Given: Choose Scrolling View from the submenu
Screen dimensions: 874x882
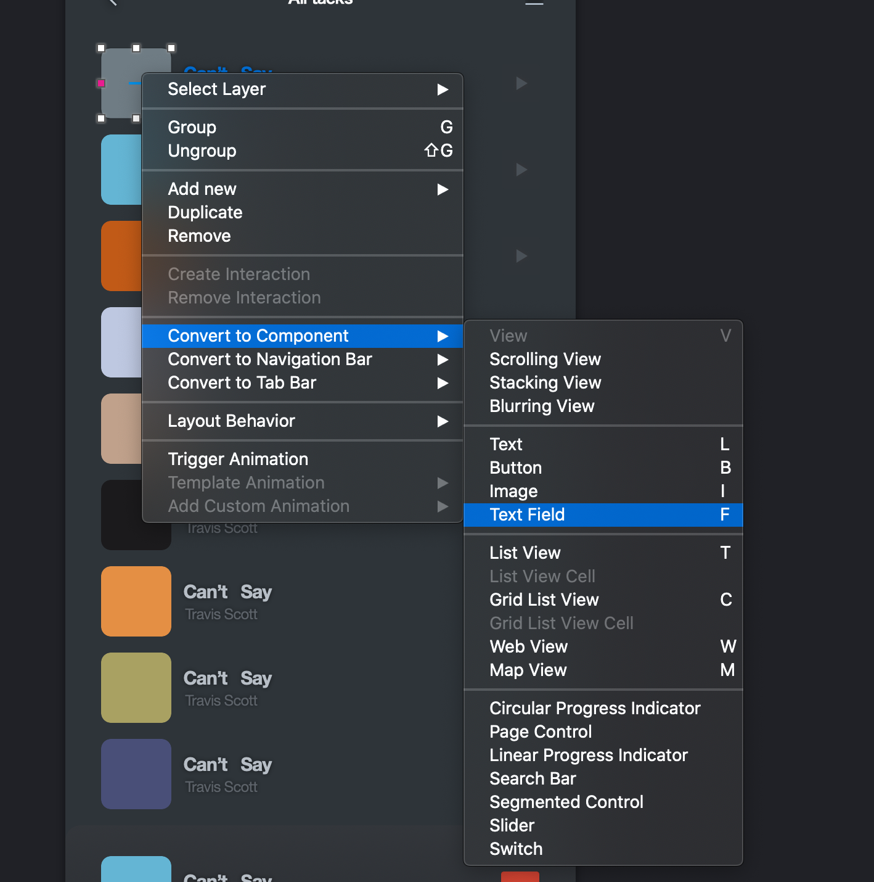Looking at the screenshot, I should tap(545, 359).
